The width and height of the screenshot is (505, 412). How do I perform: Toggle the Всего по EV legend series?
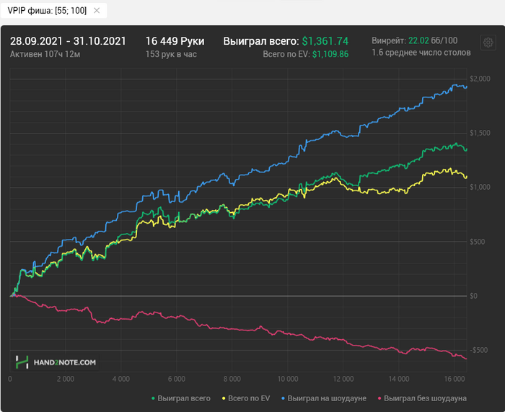[x=246, y=398]
